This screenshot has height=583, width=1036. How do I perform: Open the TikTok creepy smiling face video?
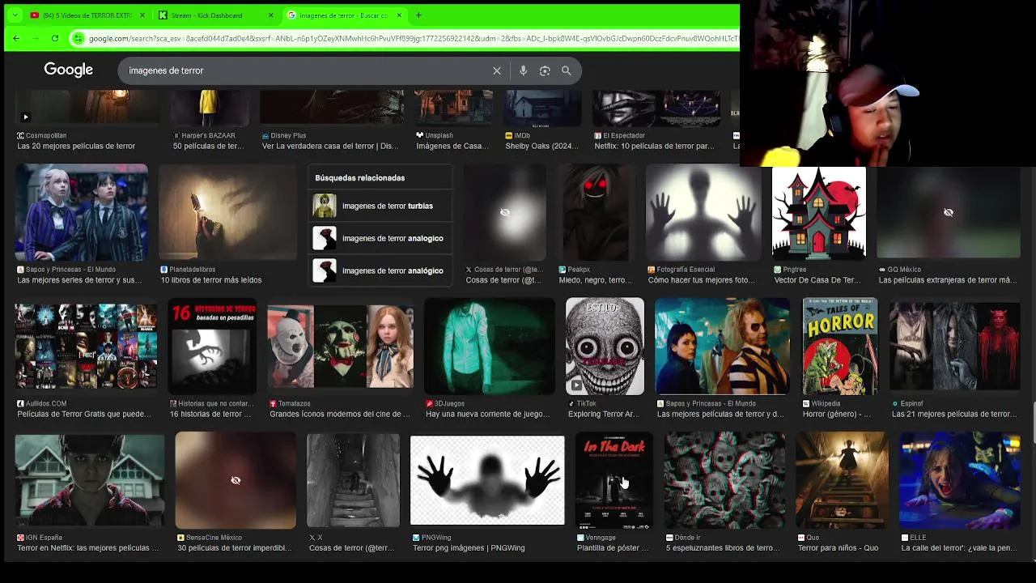(605, 346)
